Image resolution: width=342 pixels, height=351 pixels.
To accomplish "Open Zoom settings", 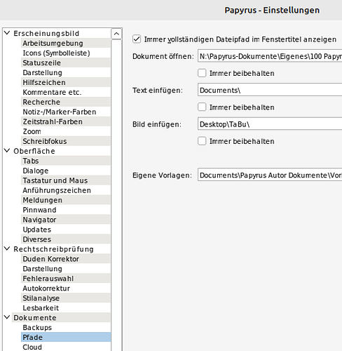I will [x=66, y=131].
